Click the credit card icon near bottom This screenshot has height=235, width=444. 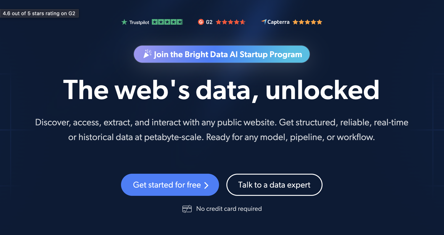point(186,209)
